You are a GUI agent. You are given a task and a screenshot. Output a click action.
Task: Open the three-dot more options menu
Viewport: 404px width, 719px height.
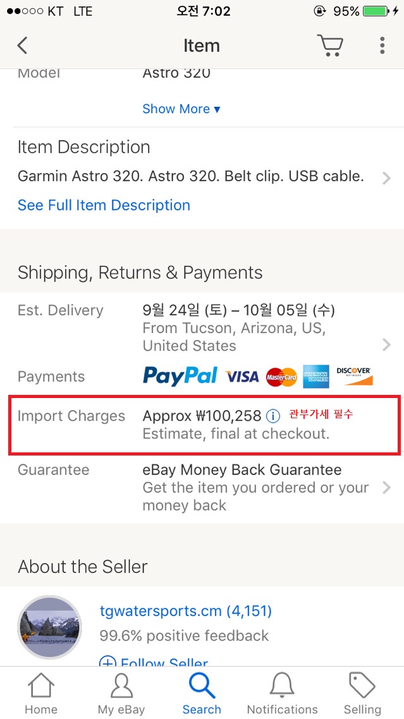tap(382, 45)
